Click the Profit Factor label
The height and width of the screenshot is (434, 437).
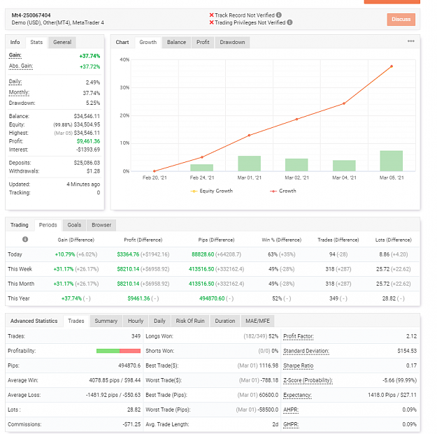tap(299, 336)
